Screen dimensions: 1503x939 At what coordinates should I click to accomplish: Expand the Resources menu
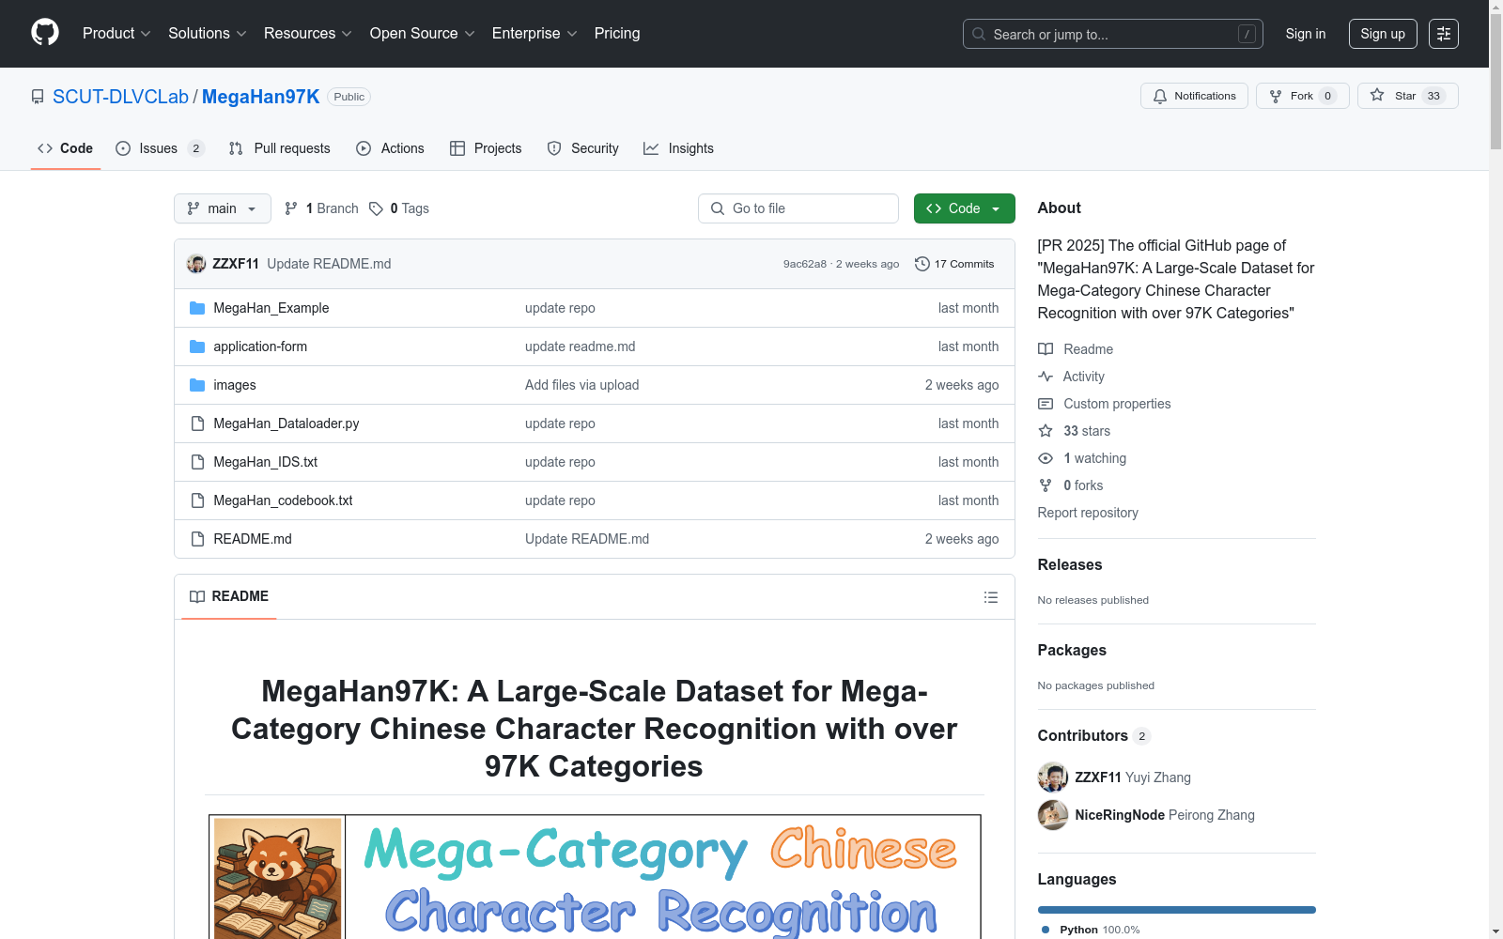tap(308, 34)
